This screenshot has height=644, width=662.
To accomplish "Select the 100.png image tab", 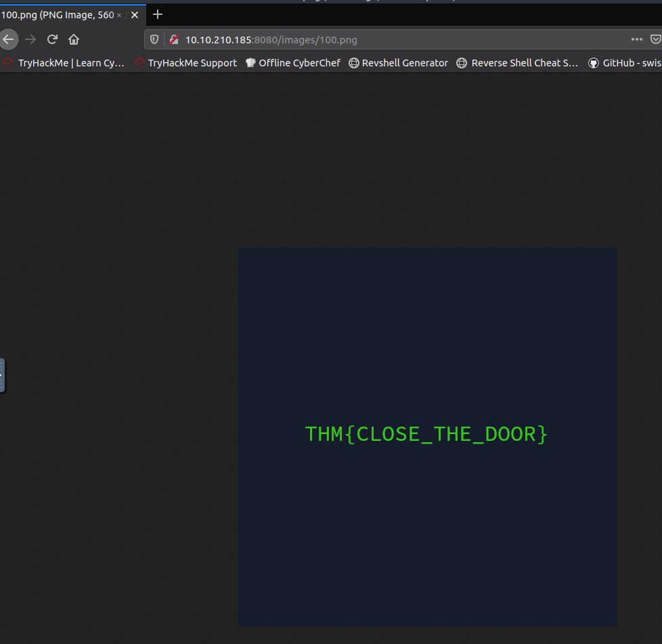I will pos(61,15).
